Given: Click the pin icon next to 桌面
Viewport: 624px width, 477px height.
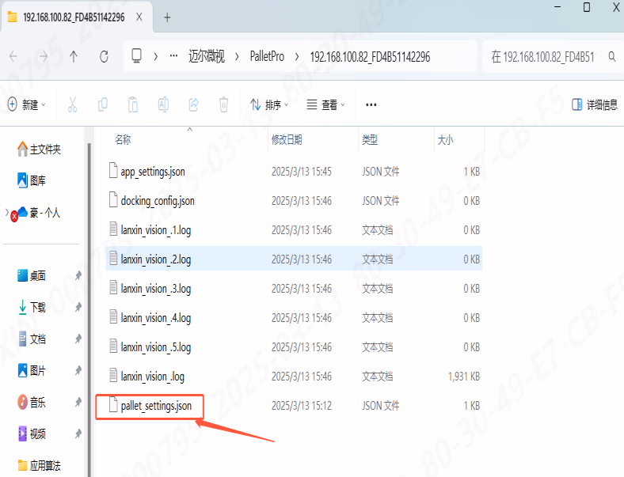Looking at the screenshot, I should click(x=78, y=275).
